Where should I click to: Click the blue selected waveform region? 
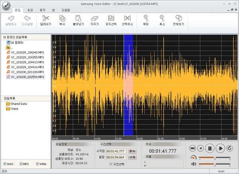pyautogui.click(x=128, y=85)
